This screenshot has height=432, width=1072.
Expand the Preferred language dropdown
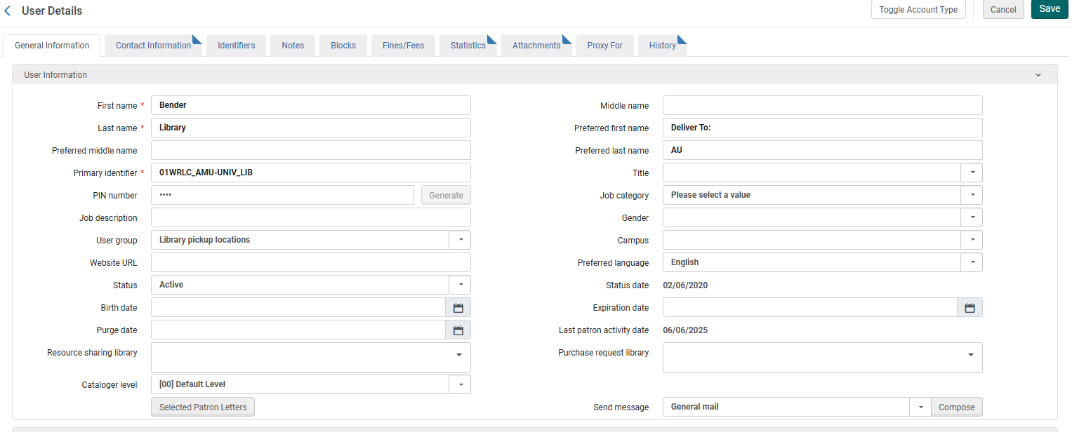point(972,262)
